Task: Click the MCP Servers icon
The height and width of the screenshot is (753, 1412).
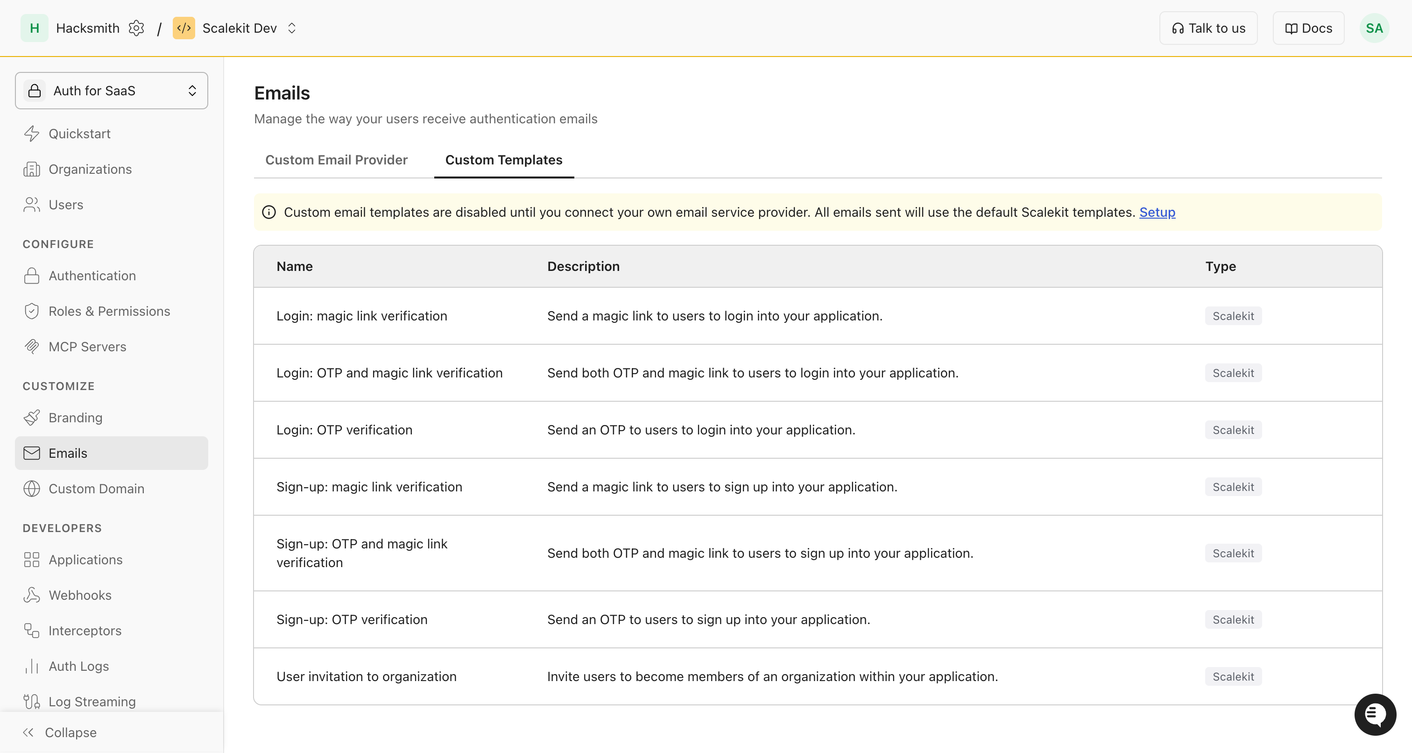Action: click(32, 347)
